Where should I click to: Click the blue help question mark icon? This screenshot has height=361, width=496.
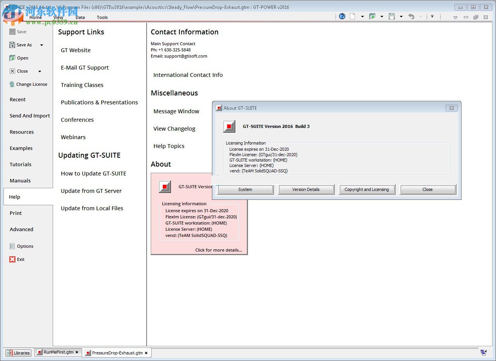tap(342, 16)
